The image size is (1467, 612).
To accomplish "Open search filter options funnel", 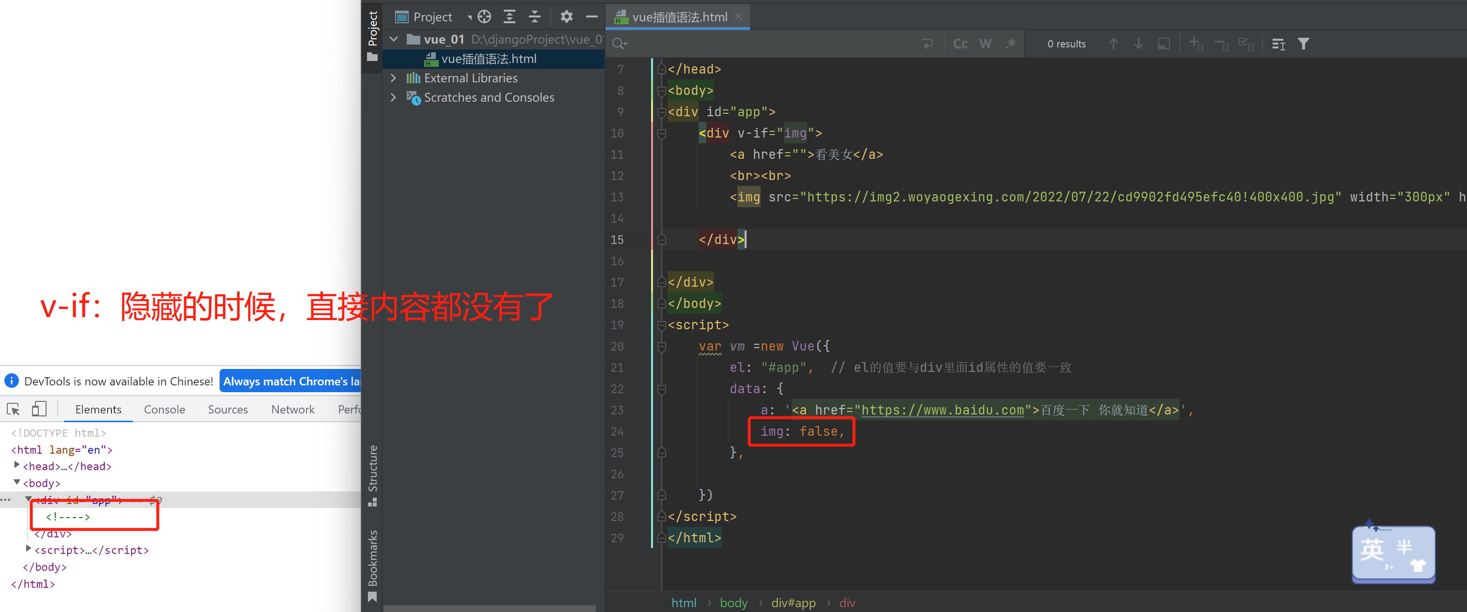I will point(1304,44).
